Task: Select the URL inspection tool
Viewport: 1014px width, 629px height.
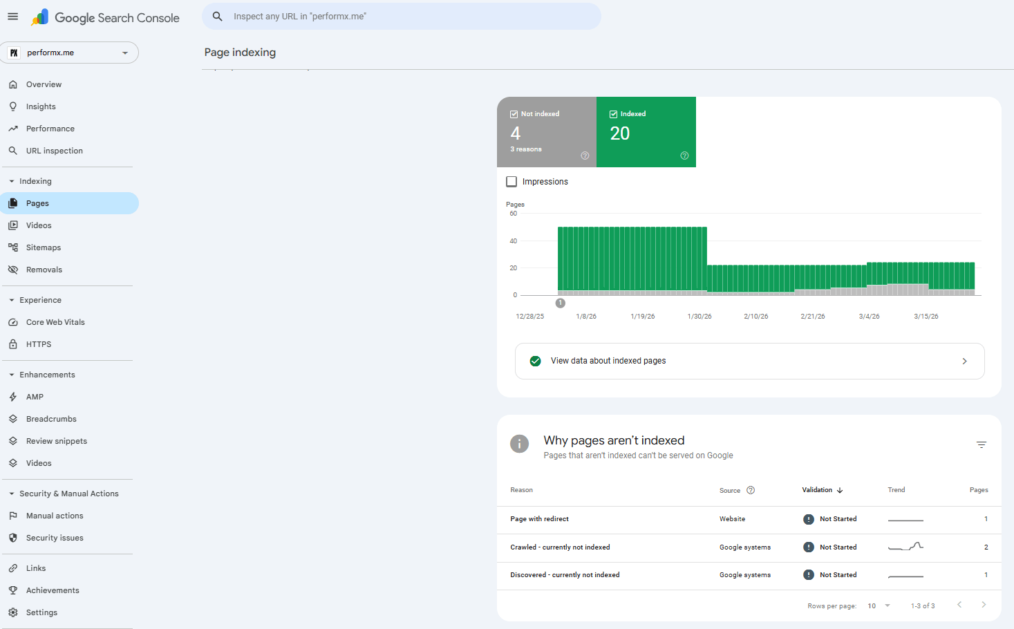Action: click(x=55, y=150)
